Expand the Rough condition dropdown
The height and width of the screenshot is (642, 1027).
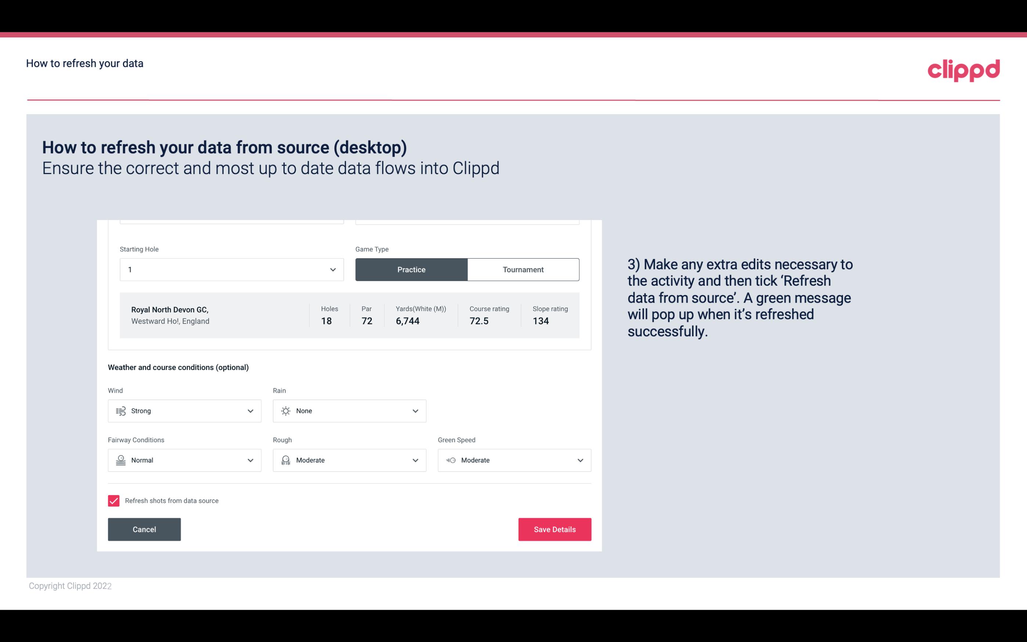415,459
